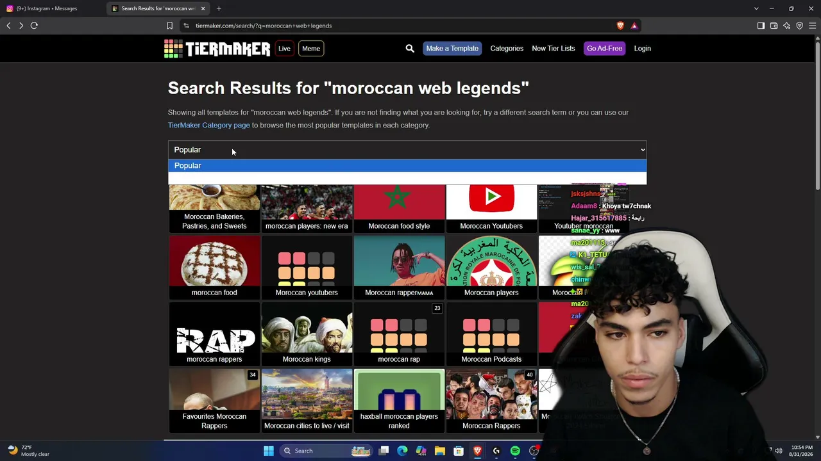The height and width of the screenshot is (461, 821).
Task: Click Make a Template button
Action: [452, 49]
